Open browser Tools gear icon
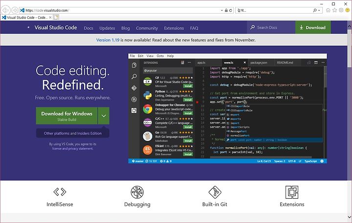Screen dimensions: 352x223 (x=341, y=10)
